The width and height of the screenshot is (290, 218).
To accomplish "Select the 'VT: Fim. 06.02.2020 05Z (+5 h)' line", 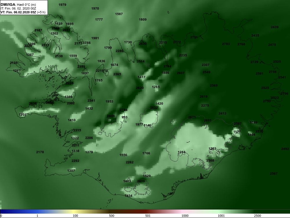I will point(23,12).
